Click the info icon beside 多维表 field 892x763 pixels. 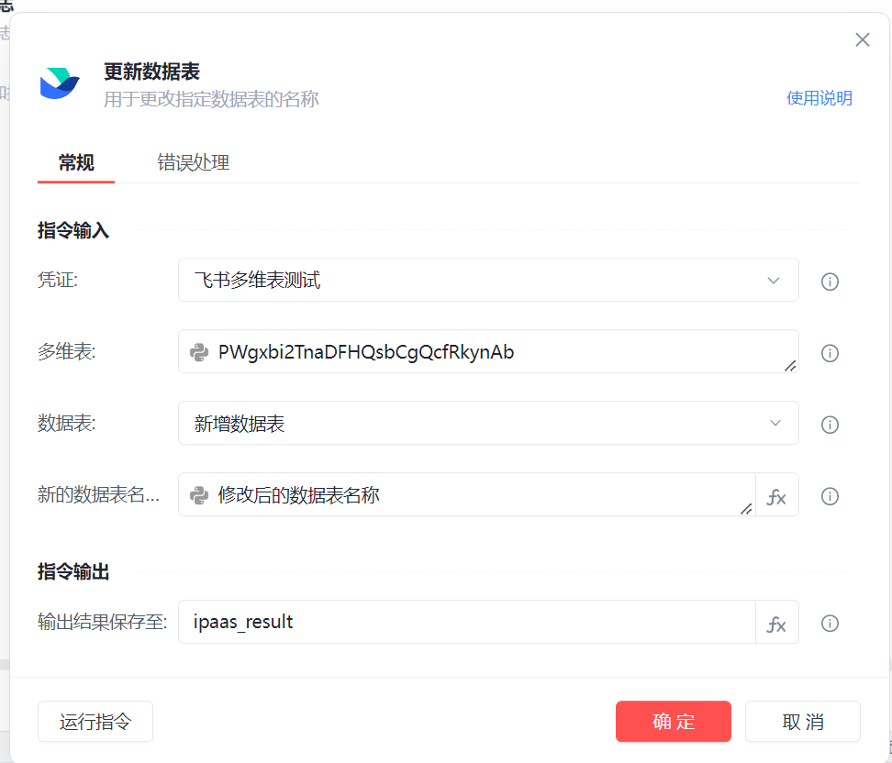[x=830, y=353]
